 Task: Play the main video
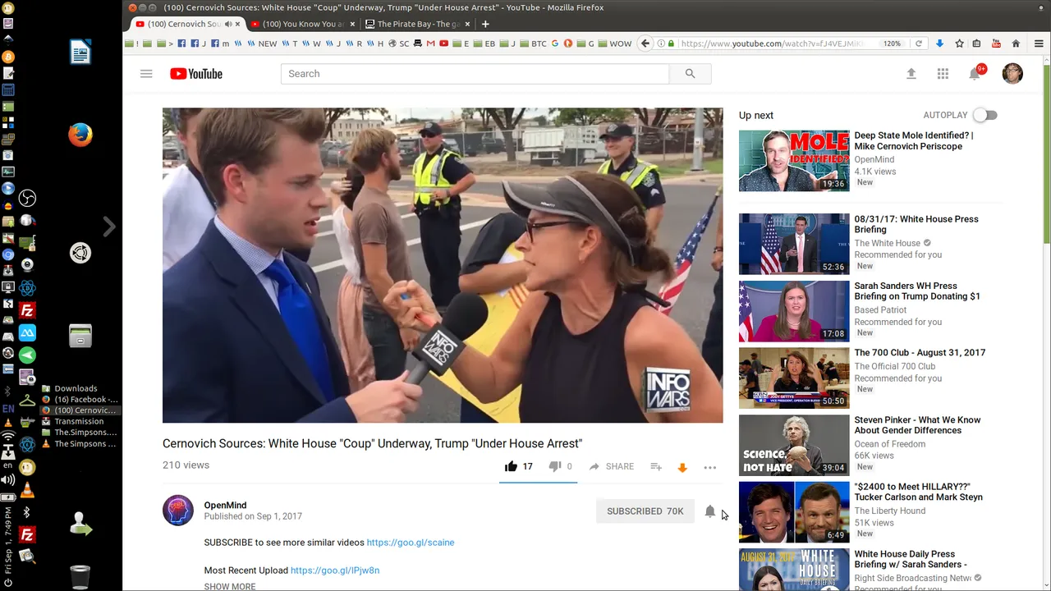coord(443,265)
